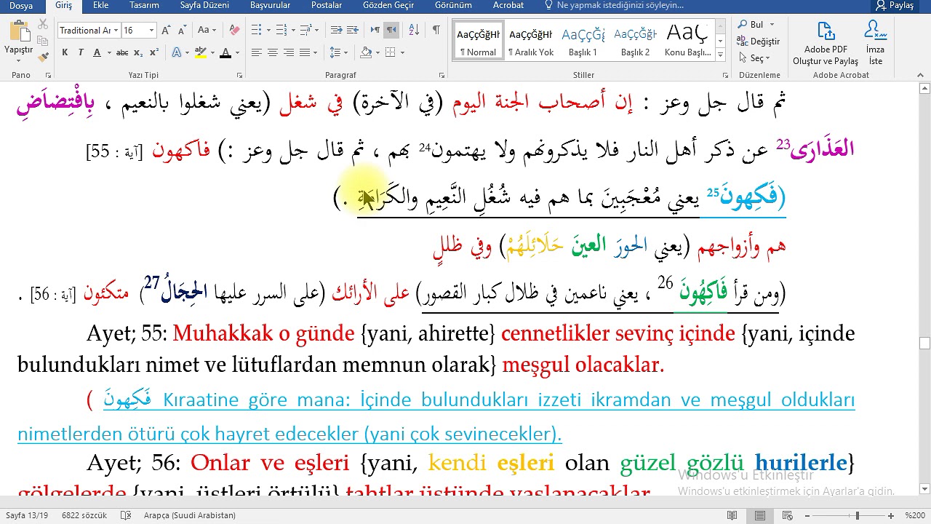This screenshot has height=524, width=931.
Task: Apply the Aralık Yok style
Action: pyautogui.click(x=530, y=41)
